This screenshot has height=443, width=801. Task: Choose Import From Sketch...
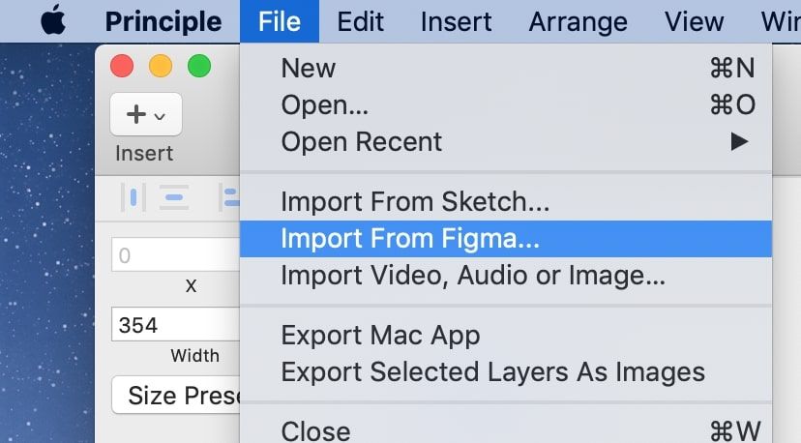(x=505, y=202)
